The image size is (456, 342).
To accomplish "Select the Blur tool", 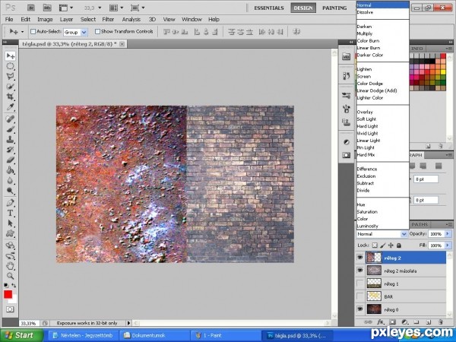I will coord(10,180).
